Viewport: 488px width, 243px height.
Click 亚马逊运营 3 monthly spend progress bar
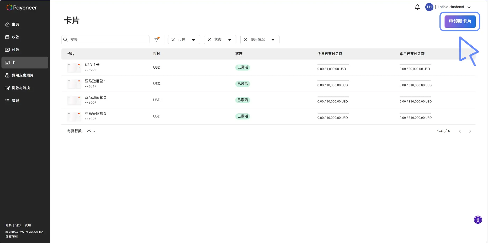click(415, 113)
